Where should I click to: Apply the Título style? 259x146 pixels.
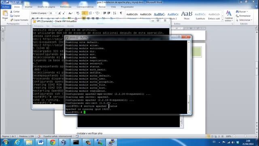click(x=187, y=16)
